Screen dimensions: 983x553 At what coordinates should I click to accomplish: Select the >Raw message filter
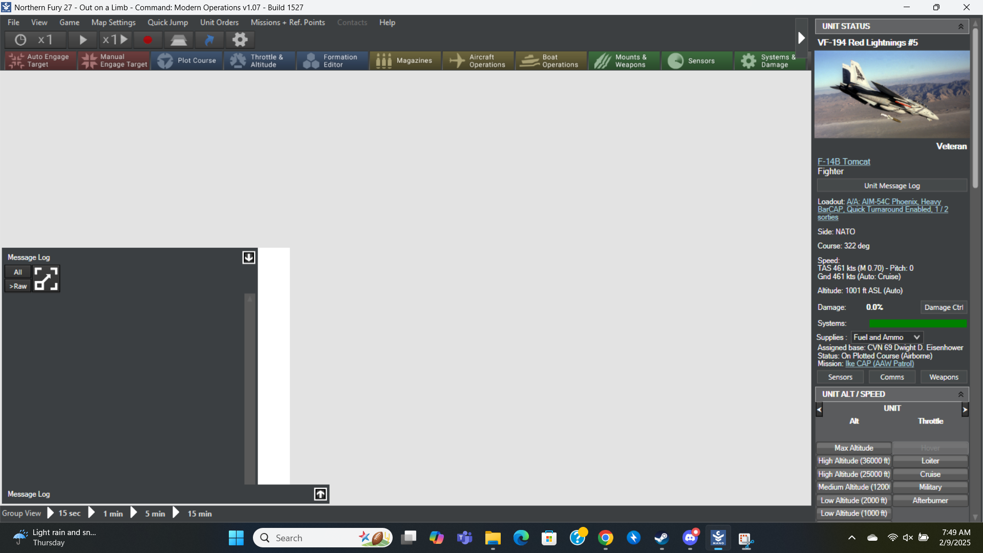[x=18, y=286]
